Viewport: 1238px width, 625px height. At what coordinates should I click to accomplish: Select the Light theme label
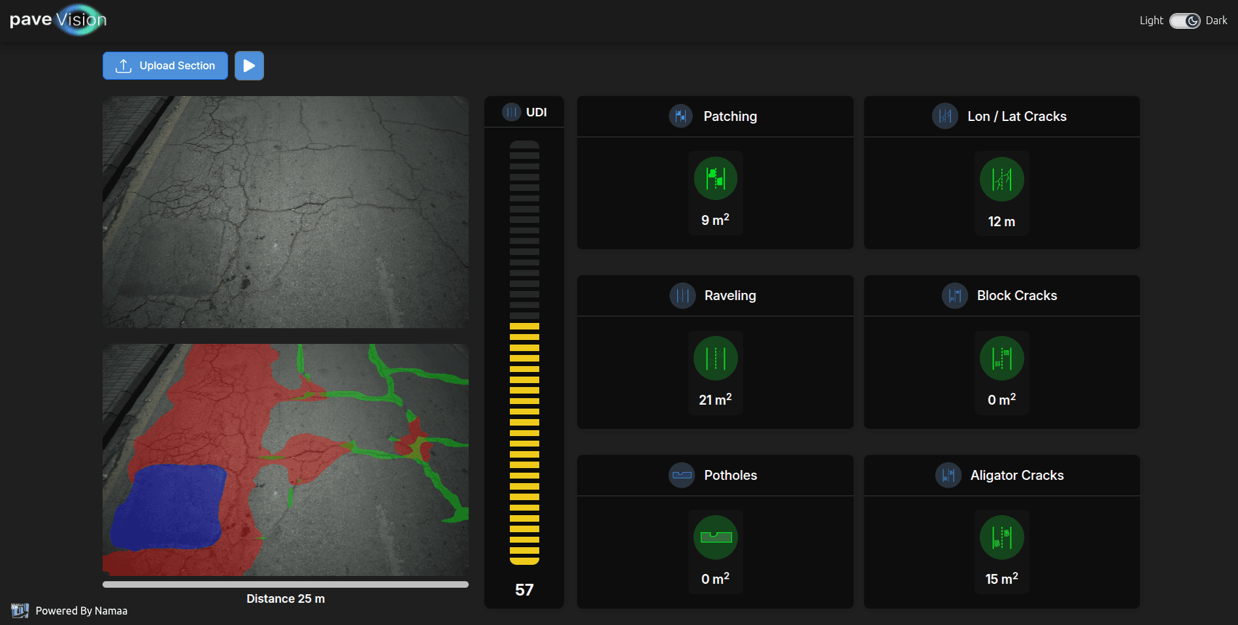point(1150,21)
